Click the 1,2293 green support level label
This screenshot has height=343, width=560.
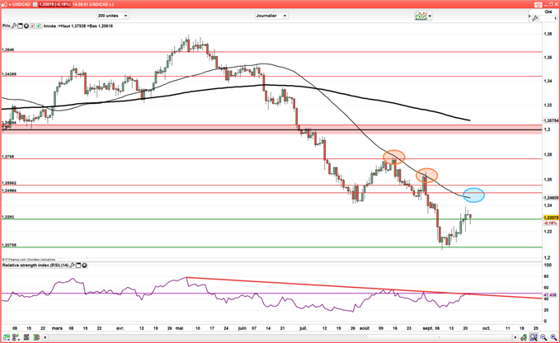click(8, 217)
